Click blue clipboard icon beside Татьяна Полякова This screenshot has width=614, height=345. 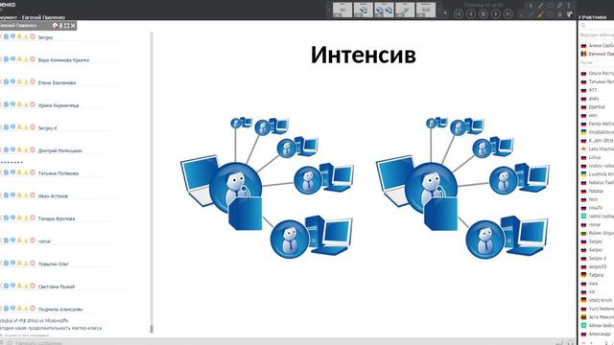6,172
